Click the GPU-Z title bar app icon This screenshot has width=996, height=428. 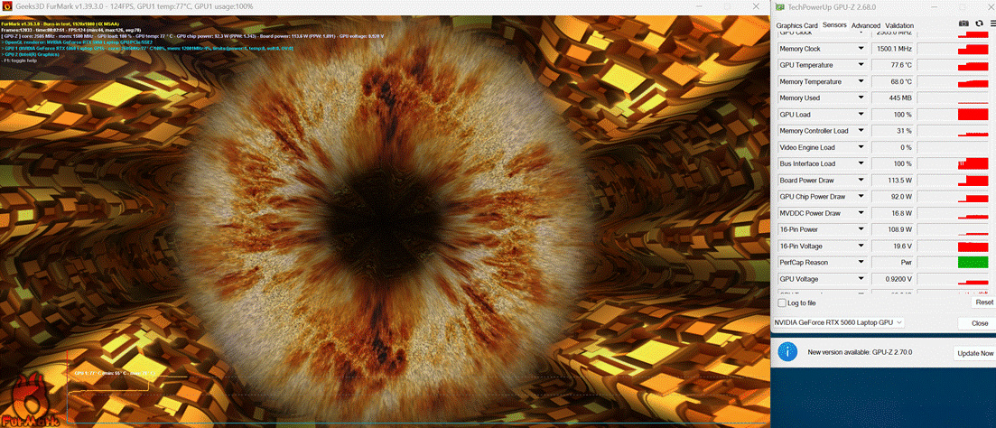pos(779,6)
